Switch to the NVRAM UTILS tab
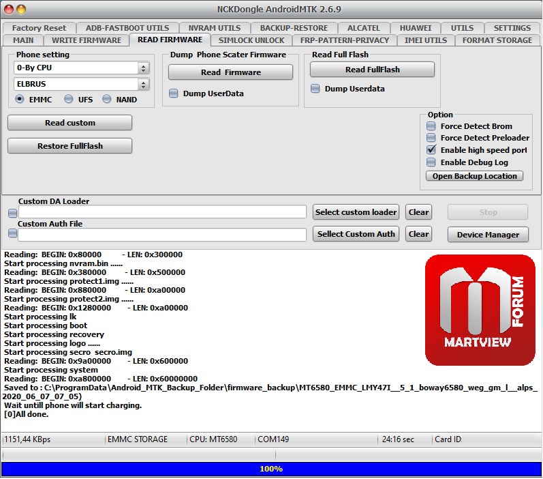 215,28
